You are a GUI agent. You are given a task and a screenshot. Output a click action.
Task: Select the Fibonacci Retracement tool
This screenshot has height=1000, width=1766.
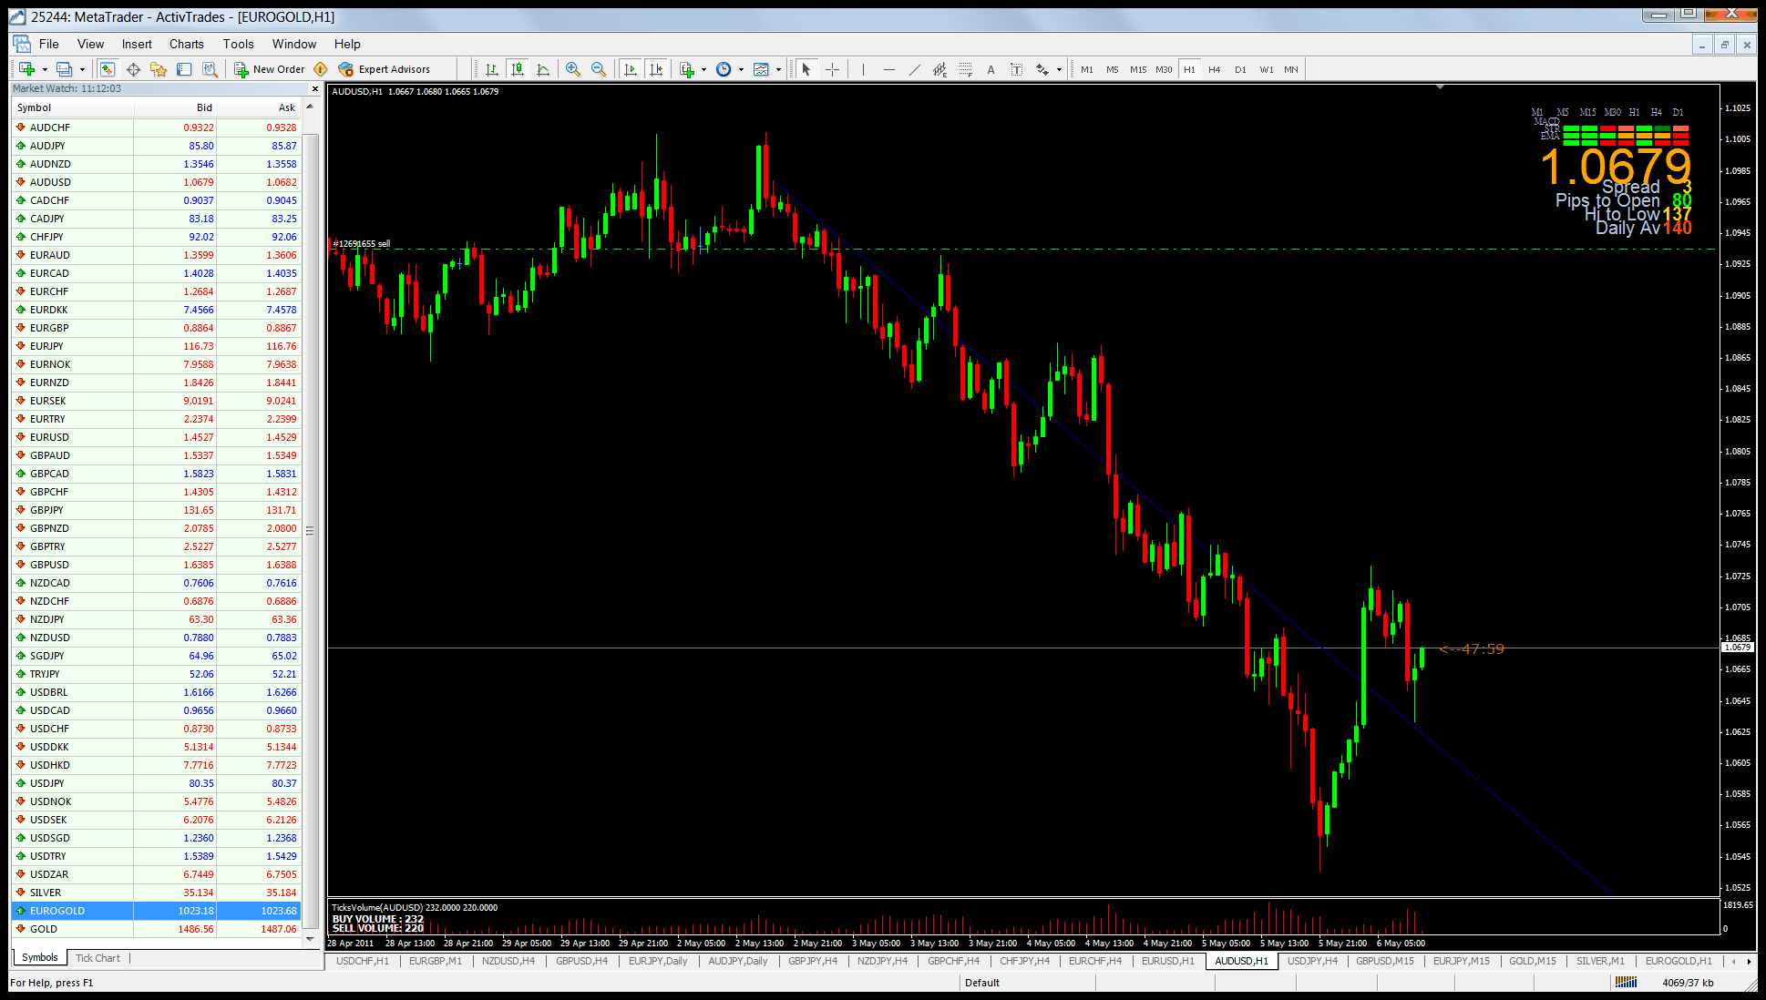pyautogui.click(x=965, y=69)
